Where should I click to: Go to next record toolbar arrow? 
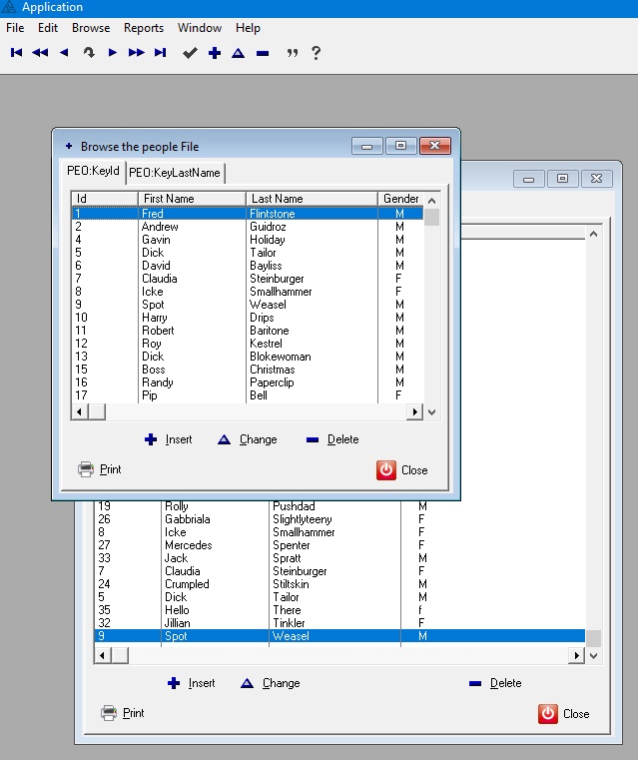click(x=112, y=53)
